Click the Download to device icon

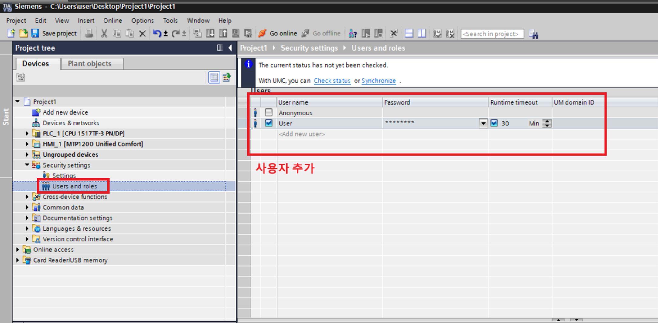pos(210,33)
